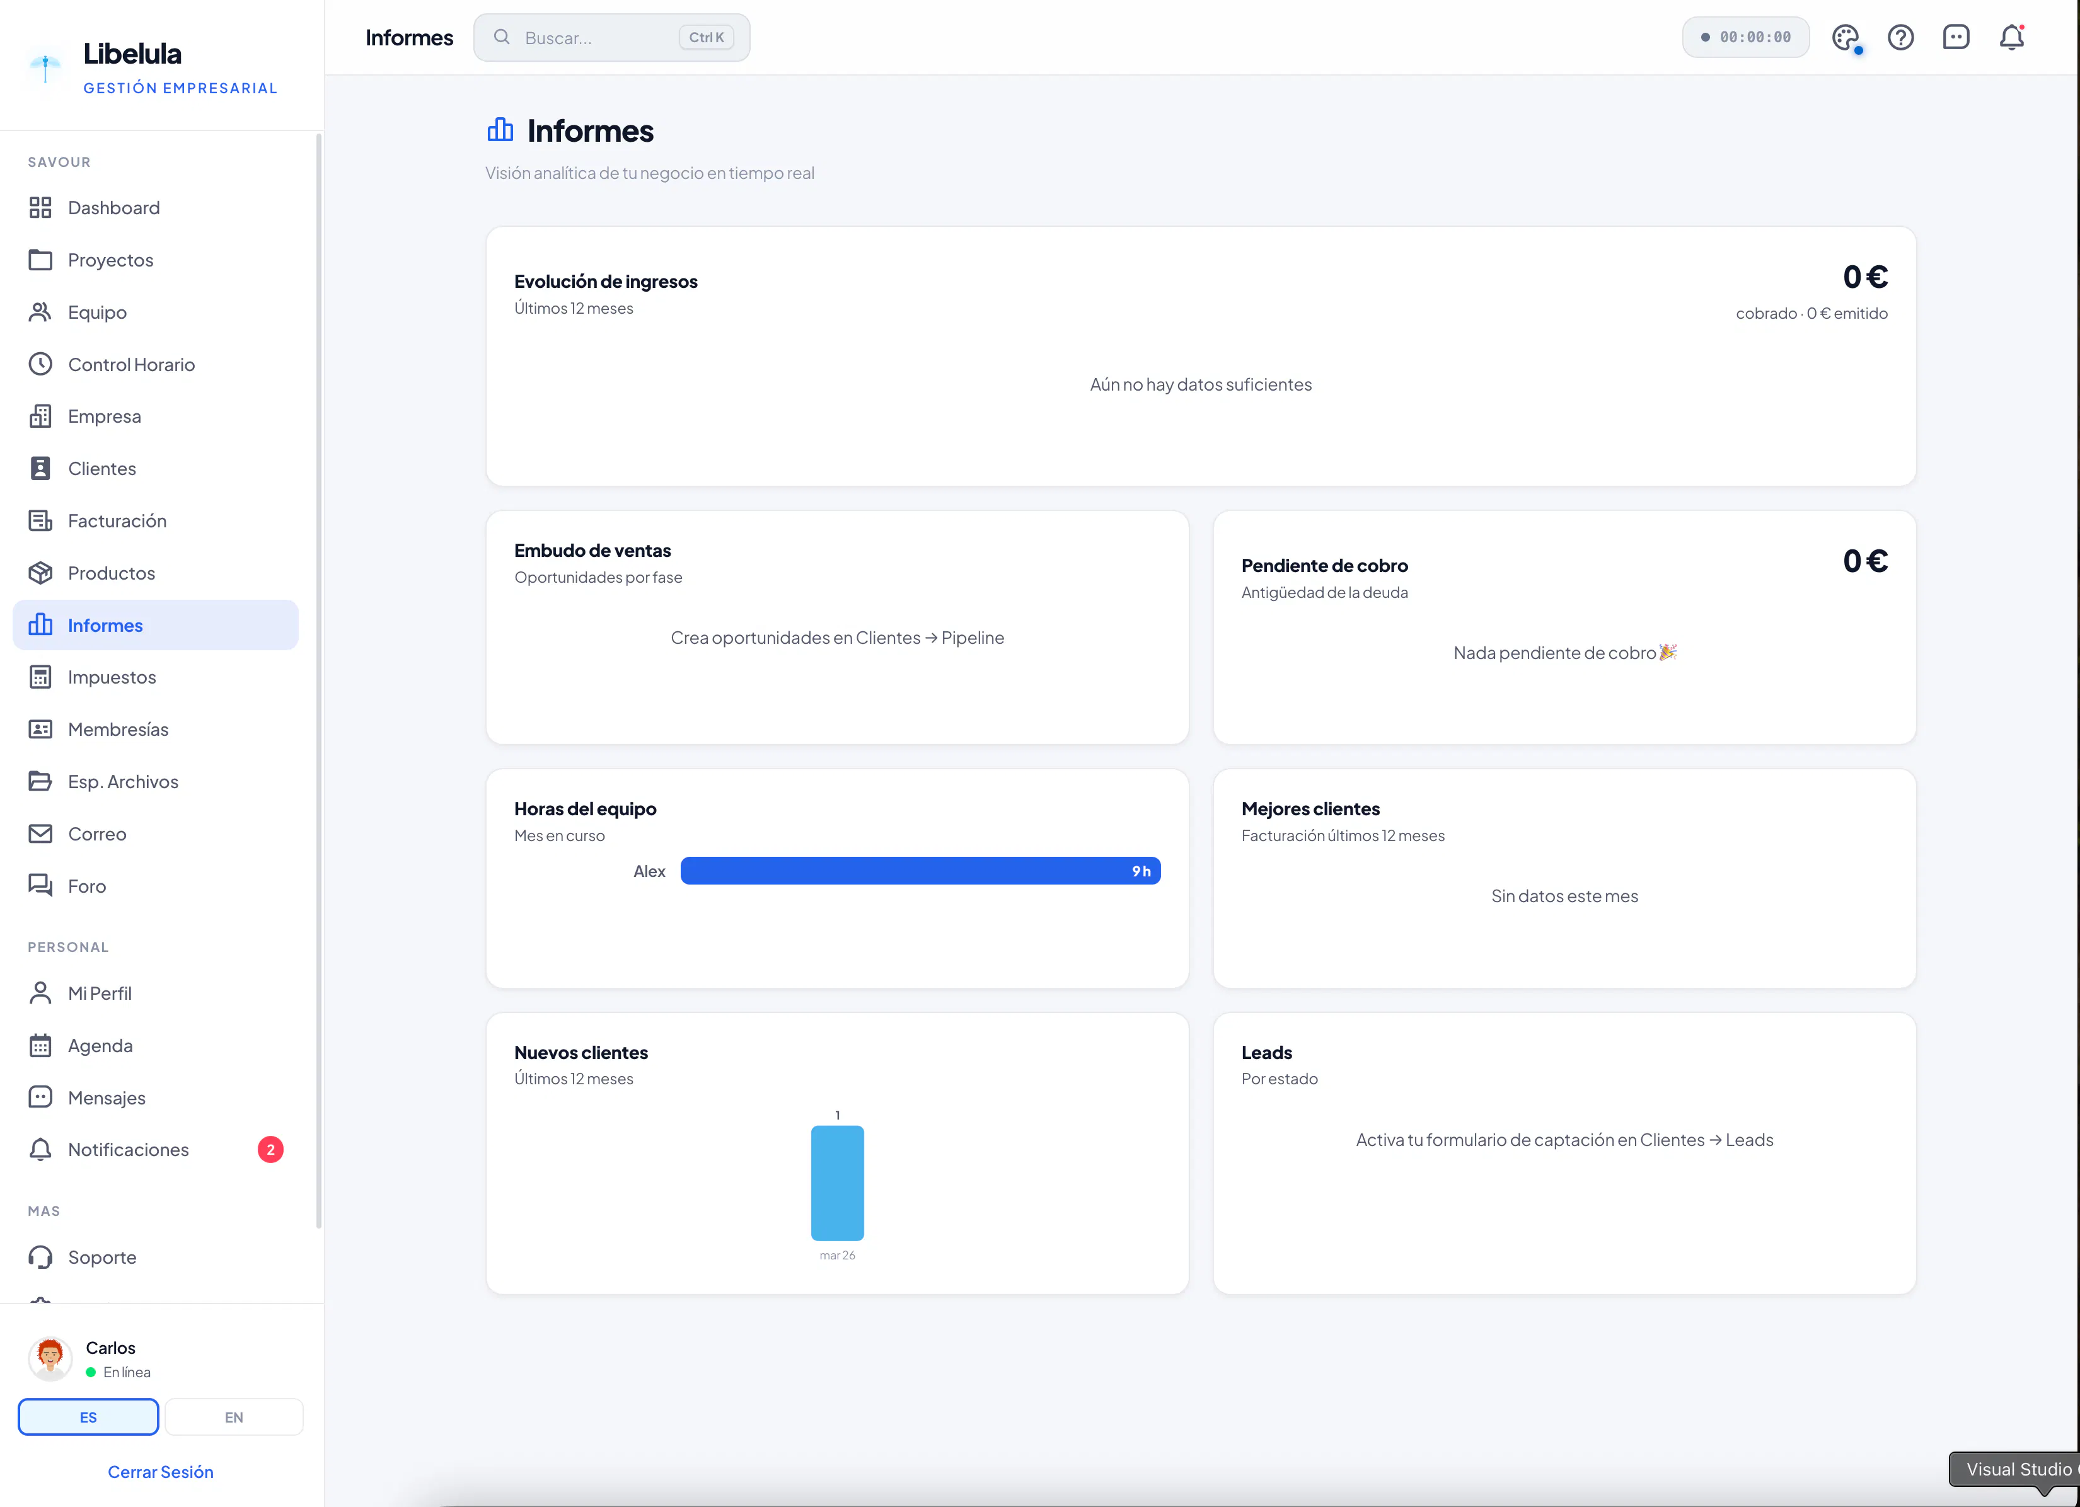Image resolution: width=2080 pixels, height=1507 pixels.
Task: Click the Horas del equipo heading
Action: click(585, 810)
